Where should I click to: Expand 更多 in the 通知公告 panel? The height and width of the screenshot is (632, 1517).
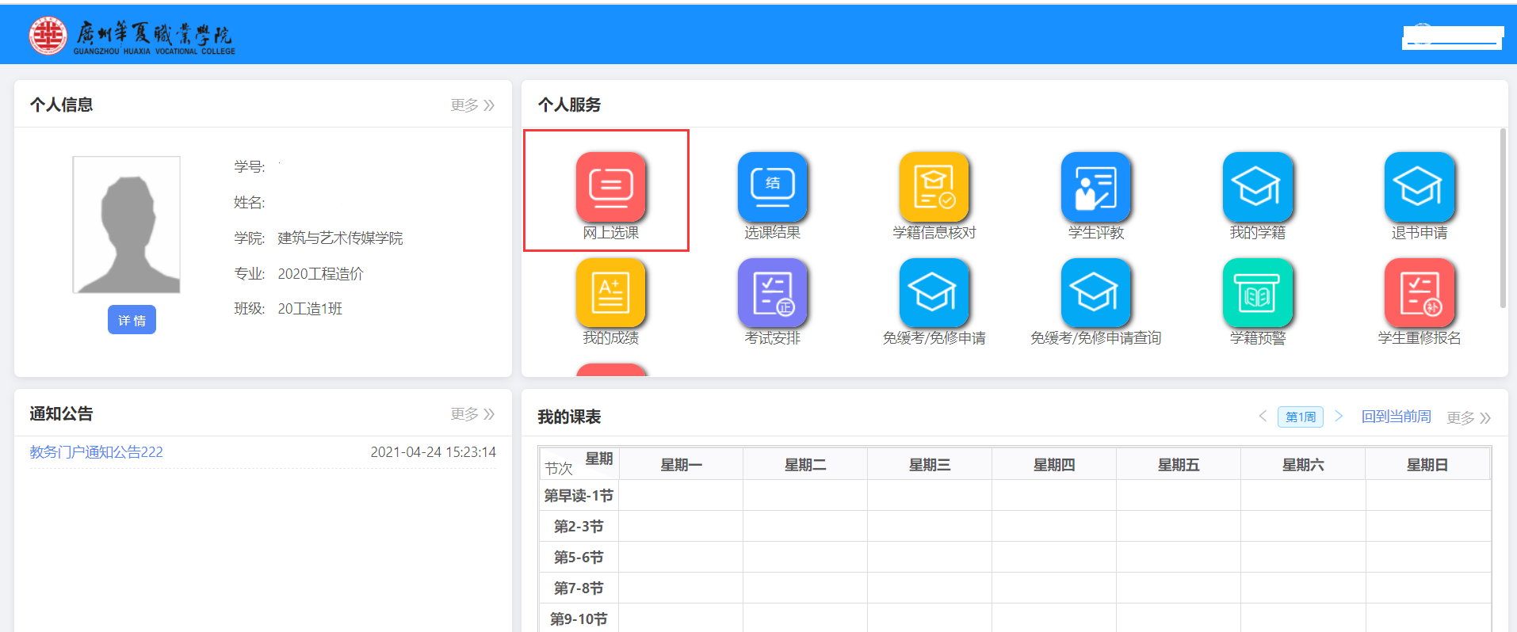tap(472, 414)
